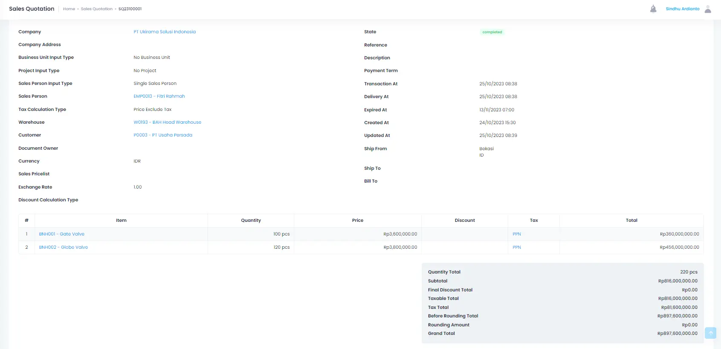View customer P0003 - PT Usaha Persada
721x349 pixels.
[163, 135]
